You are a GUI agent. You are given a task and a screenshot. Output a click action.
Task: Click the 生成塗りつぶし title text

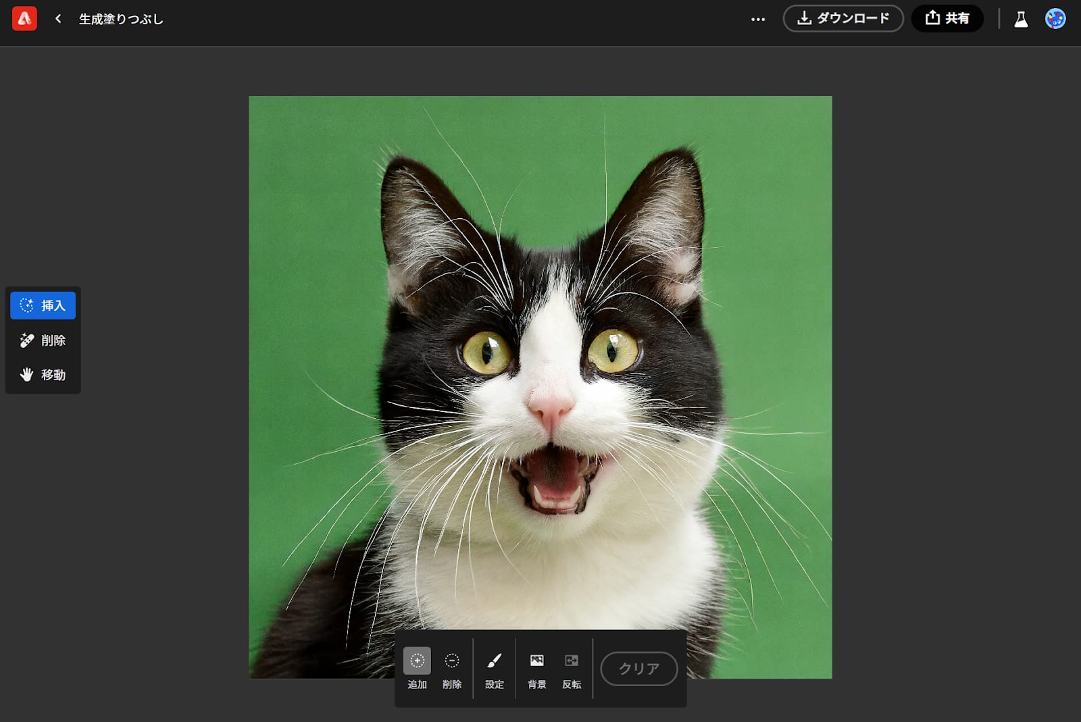click(121, 19)
